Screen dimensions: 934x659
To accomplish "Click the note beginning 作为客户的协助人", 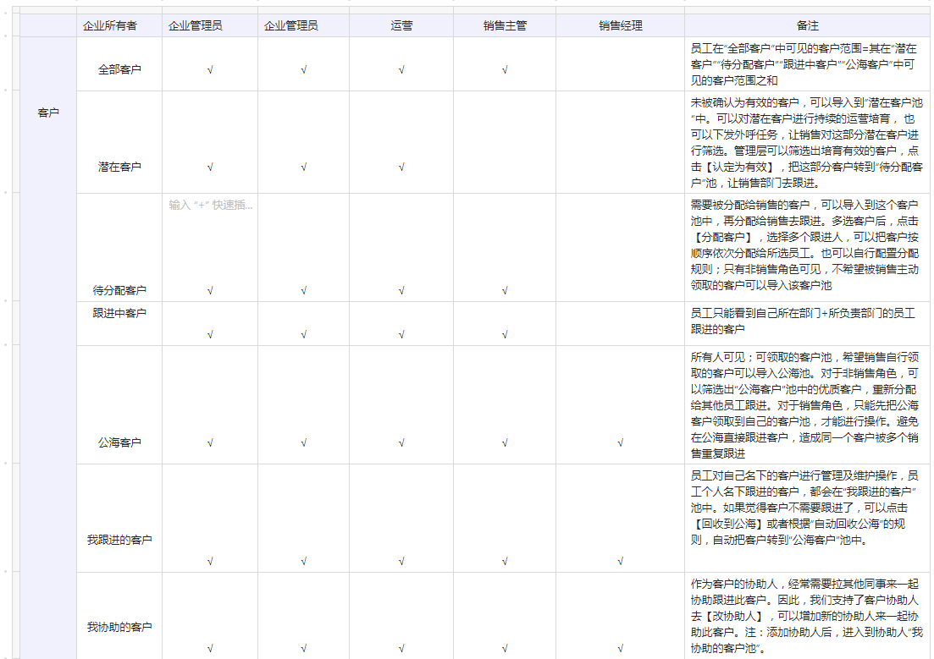I will coord(806,616).
